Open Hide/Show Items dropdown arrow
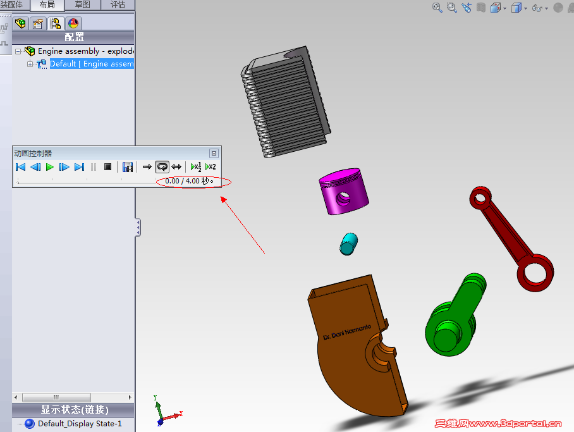Viewport: 574px width, 432px height. point(547,8)
